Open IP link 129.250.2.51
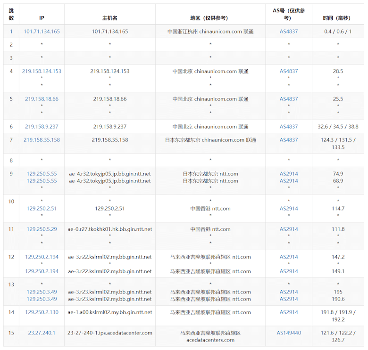Image resolution: width=368 pixels, height=350 pixels. point(42,209)
